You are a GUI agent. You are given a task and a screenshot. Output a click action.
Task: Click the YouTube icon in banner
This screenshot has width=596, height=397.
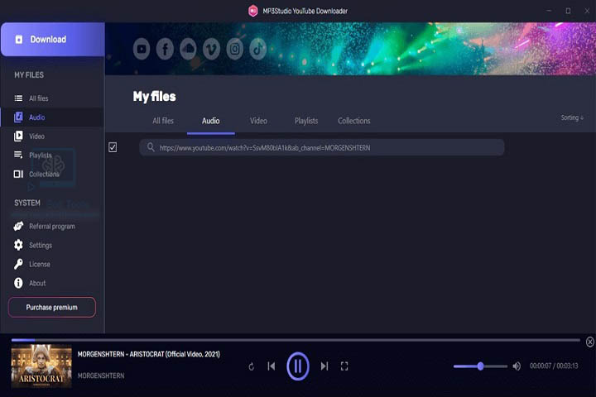(x=142, y=49)
